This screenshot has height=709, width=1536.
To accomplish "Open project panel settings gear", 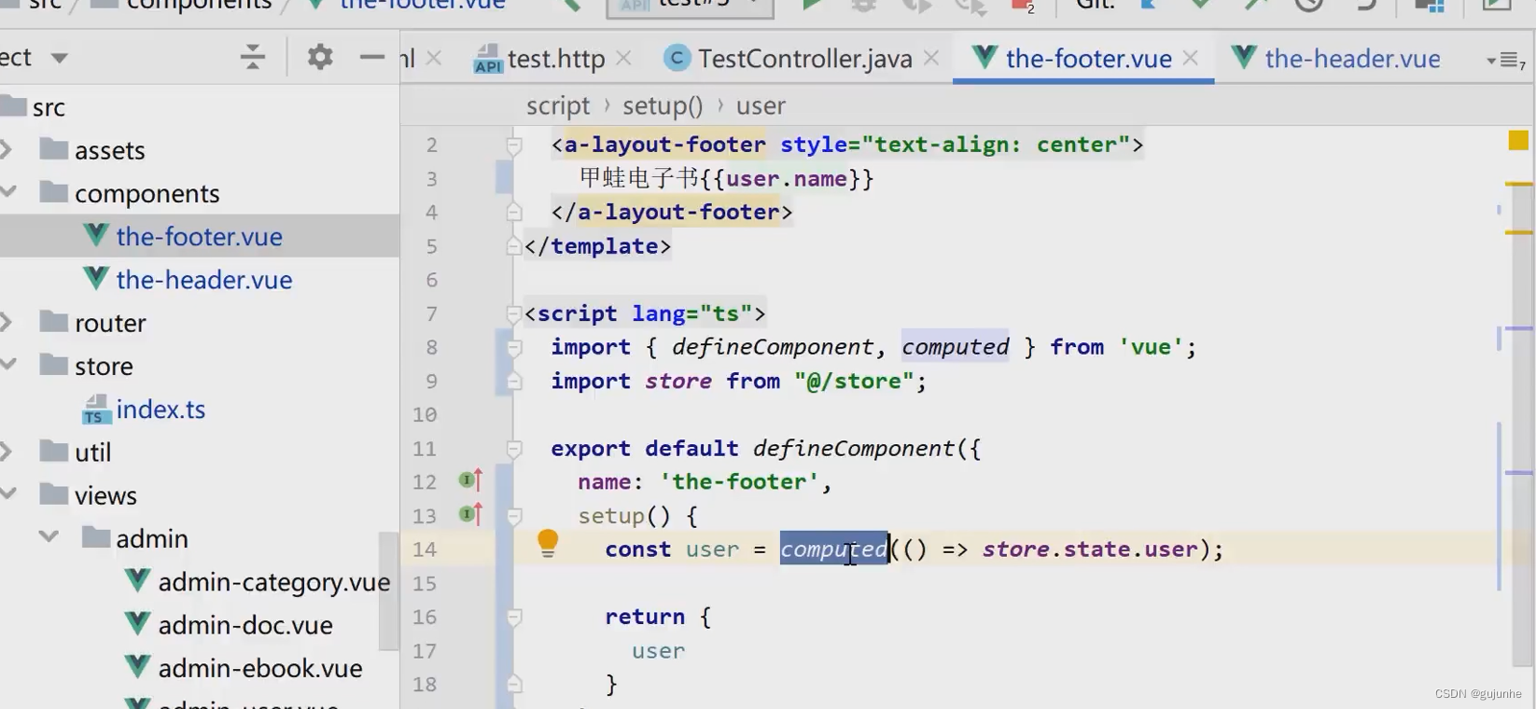I will point(320,57).
